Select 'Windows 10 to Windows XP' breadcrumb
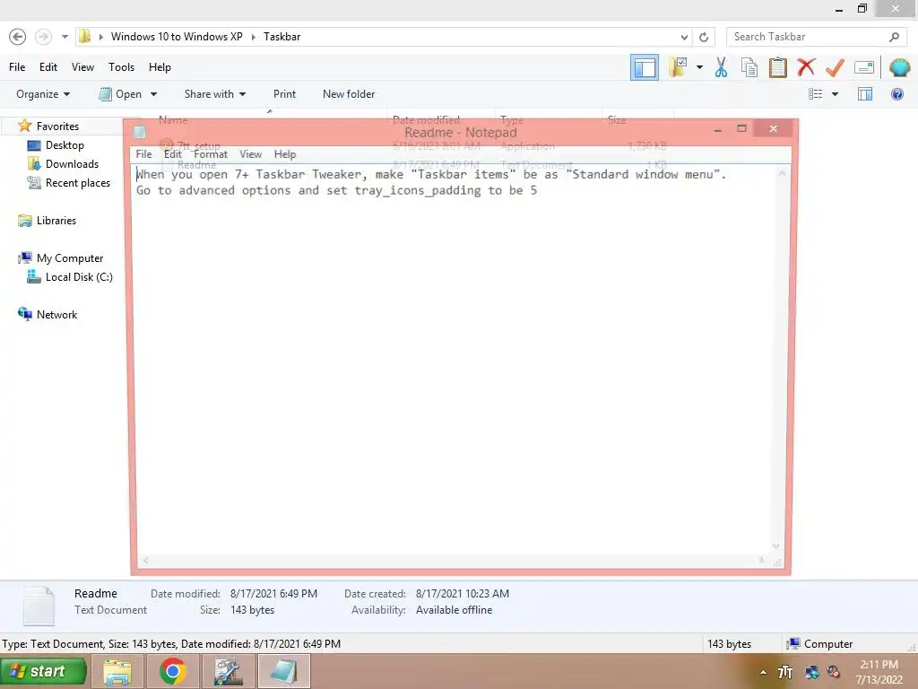 click(x=177, y=37)
